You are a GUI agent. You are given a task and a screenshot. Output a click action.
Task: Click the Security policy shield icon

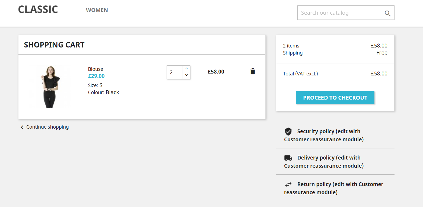[288, 132]
